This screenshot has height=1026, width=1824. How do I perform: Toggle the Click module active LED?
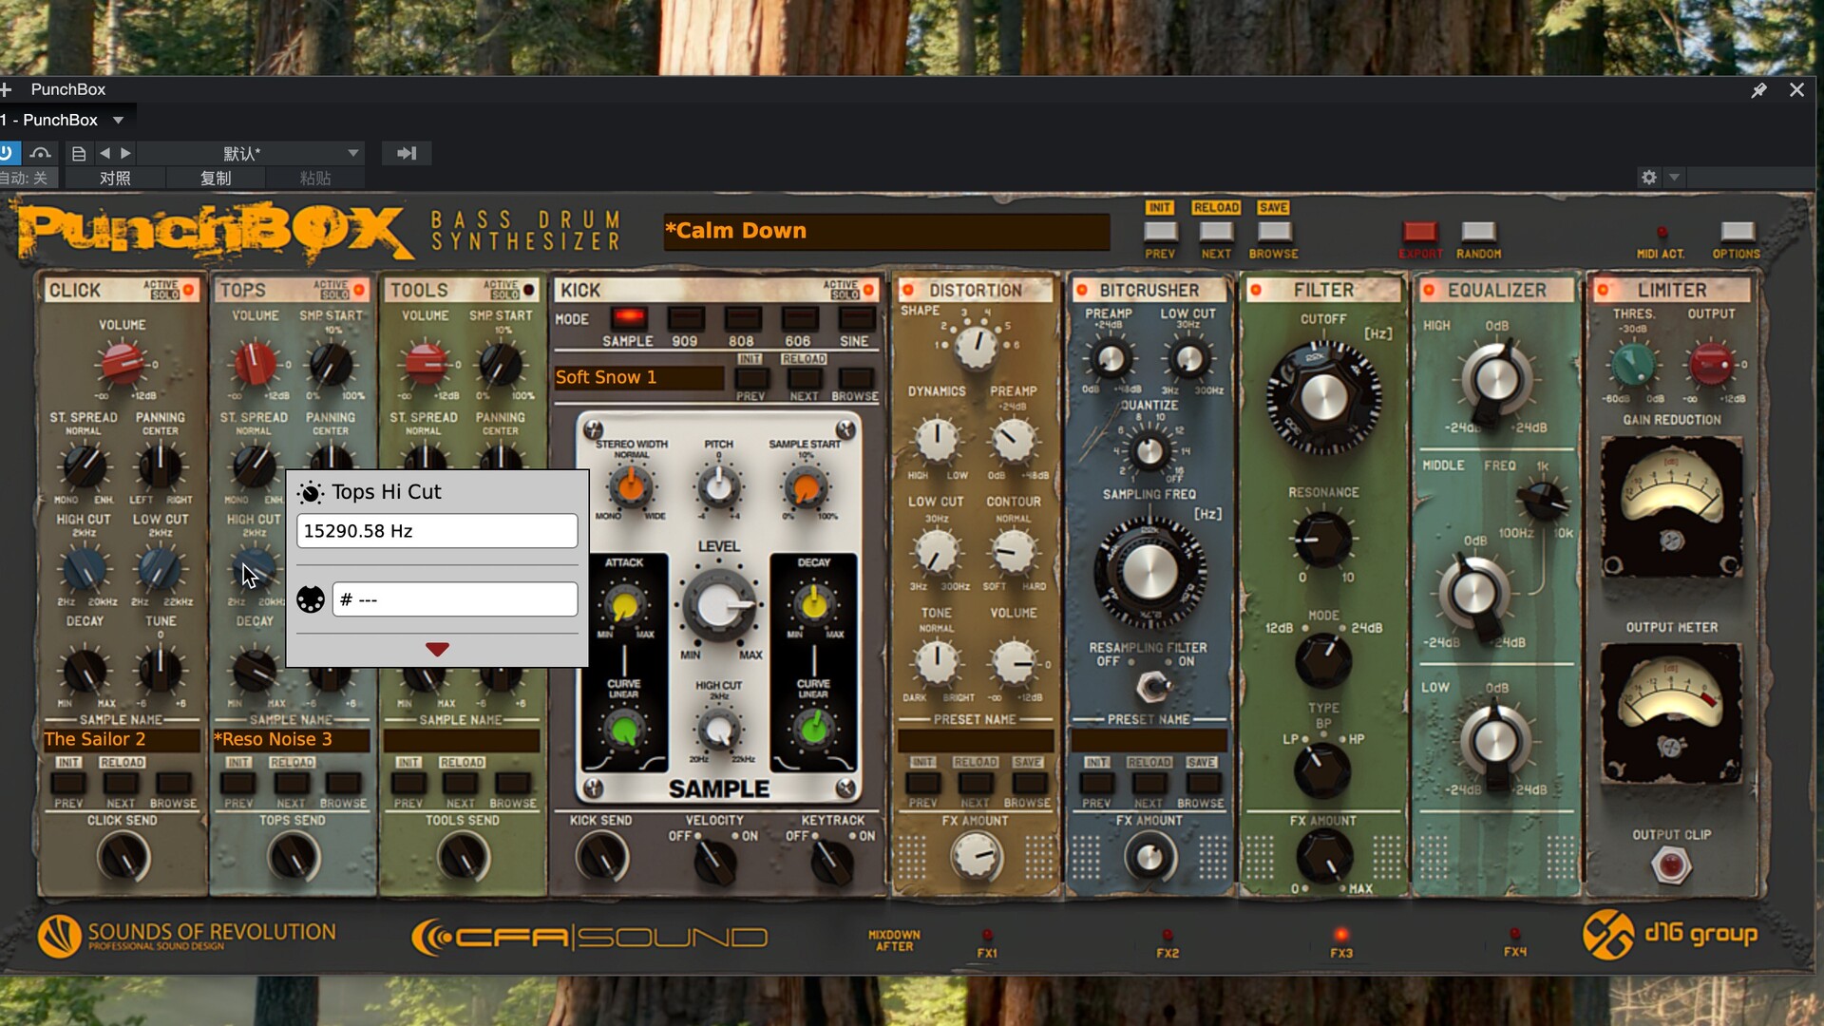tap(189, 290)
